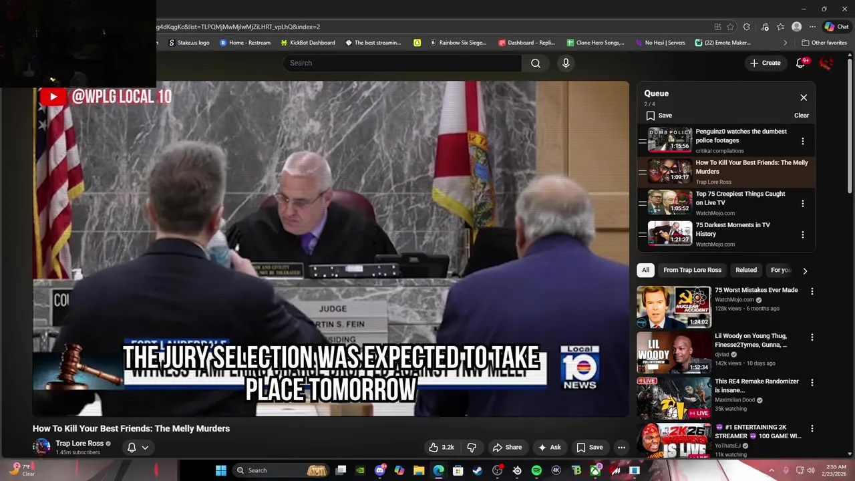Play 75 Worst Mistakes Ever Made thumbnail
855x481 pixels.
(673, 307)
